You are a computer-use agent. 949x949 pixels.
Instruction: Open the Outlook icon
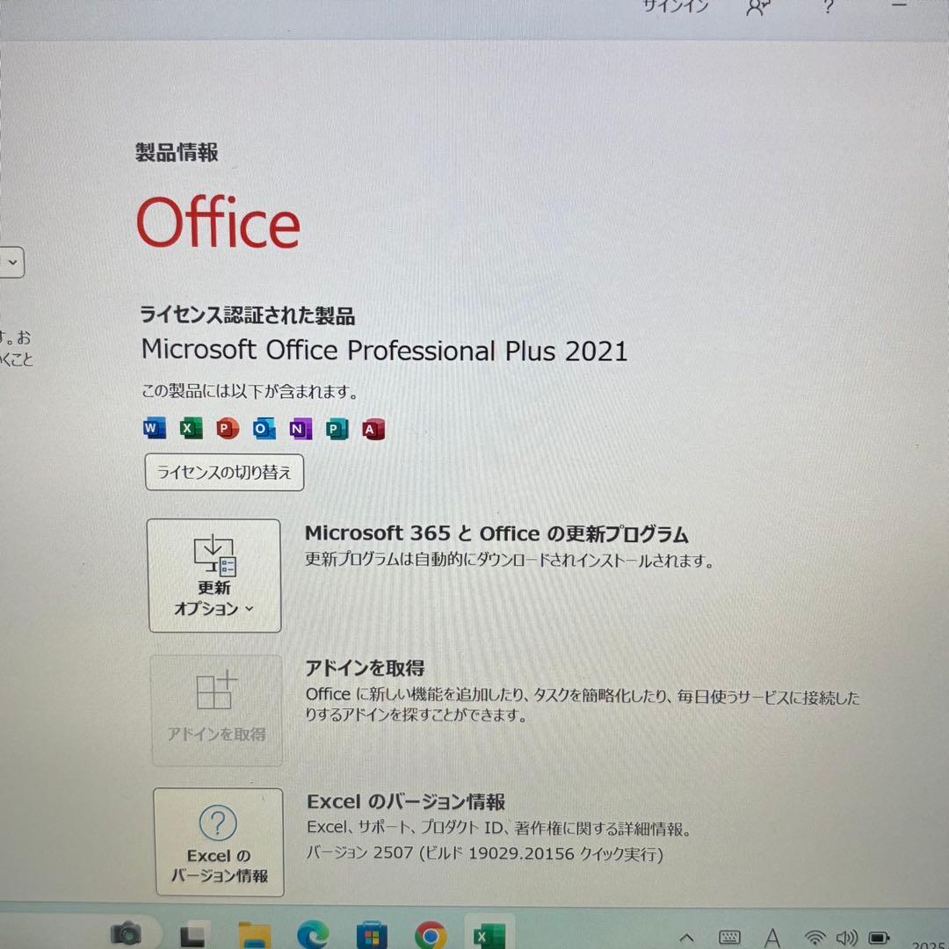(x=262, y=428)
